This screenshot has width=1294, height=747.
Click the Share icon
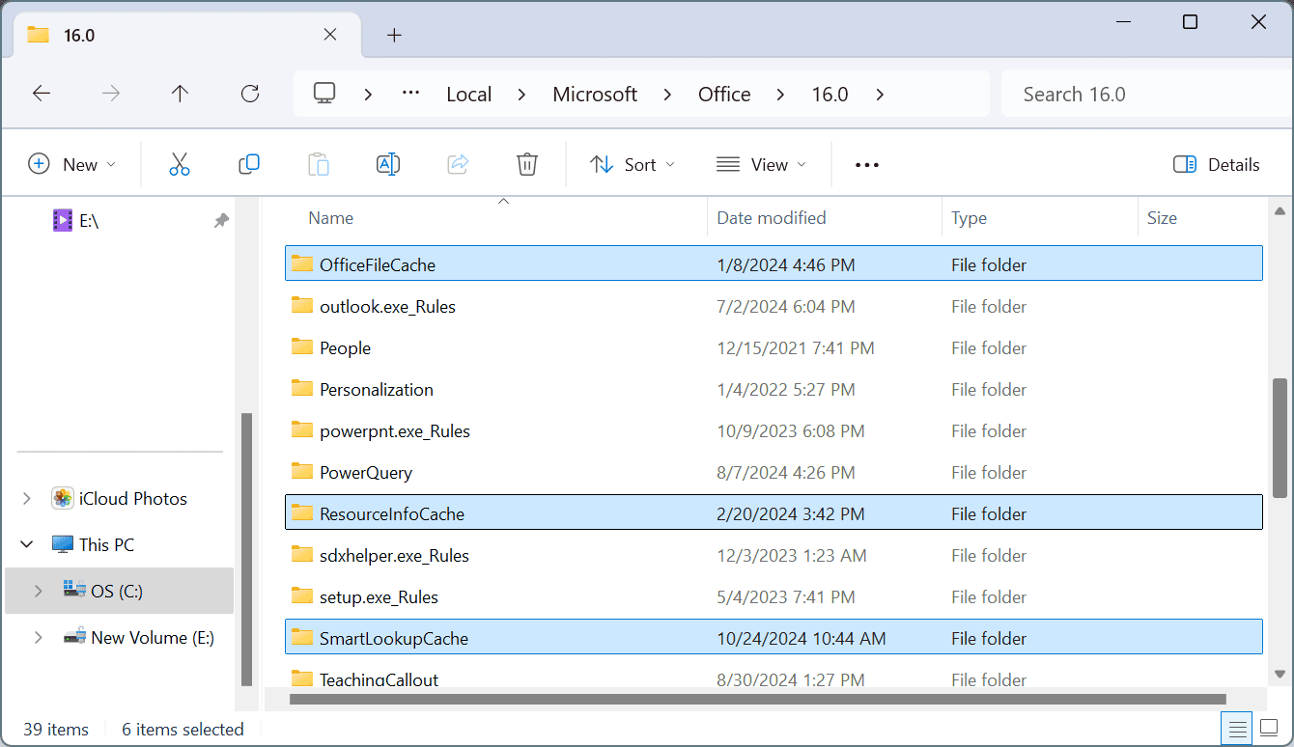[x=458, y=164]
